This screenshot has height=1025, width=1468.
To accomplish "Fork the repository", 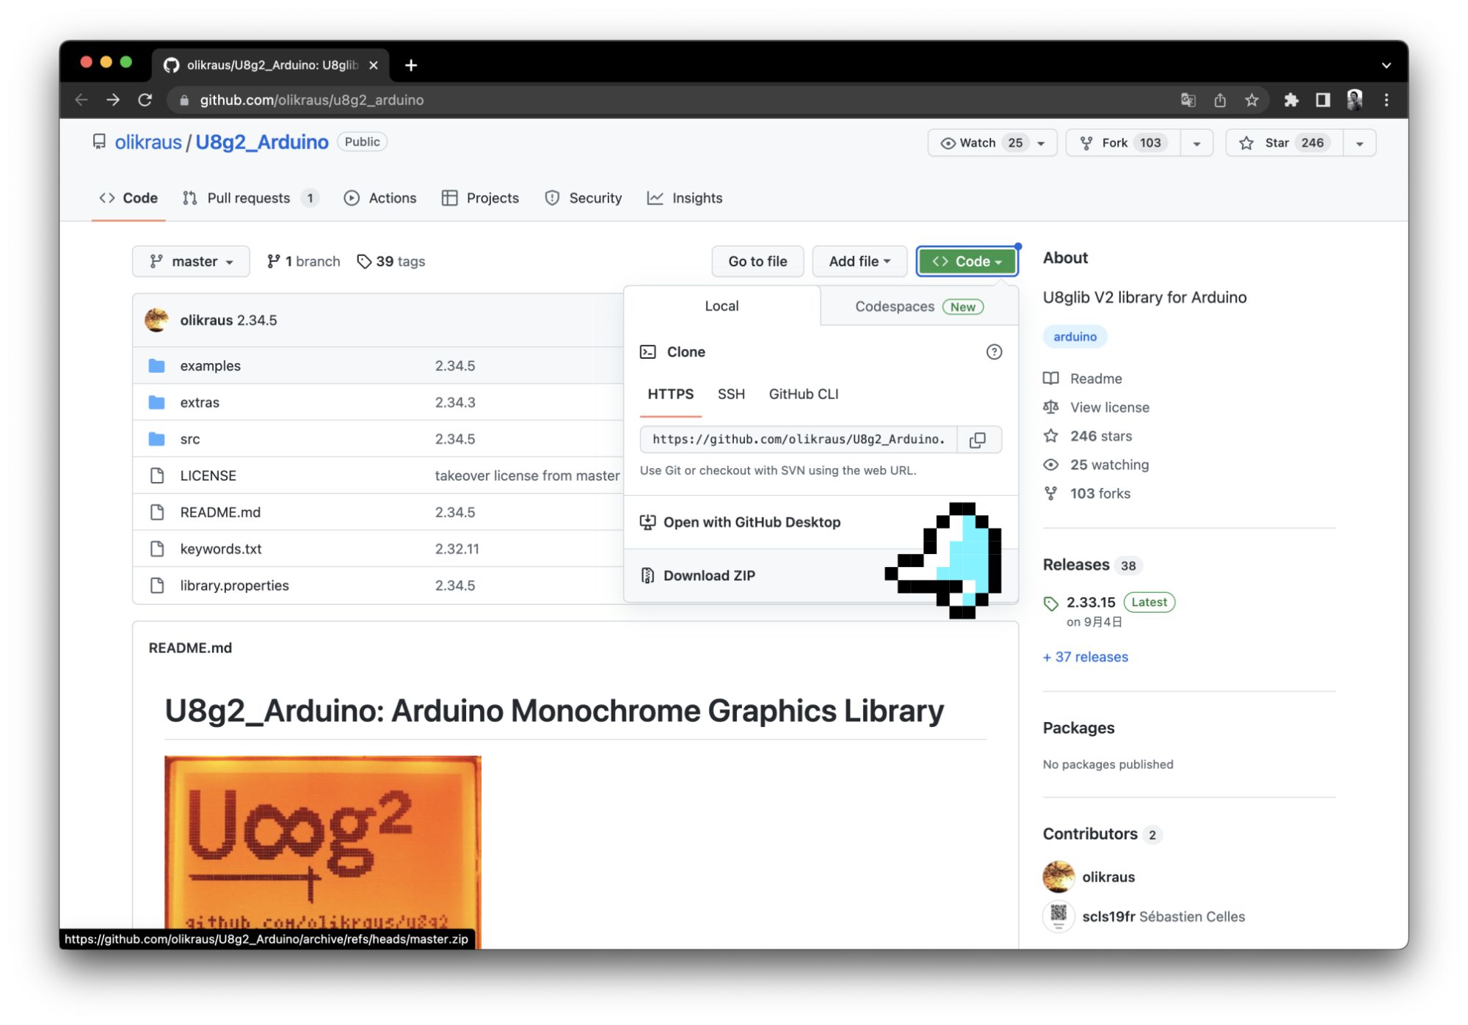I will click(1123, 143).
